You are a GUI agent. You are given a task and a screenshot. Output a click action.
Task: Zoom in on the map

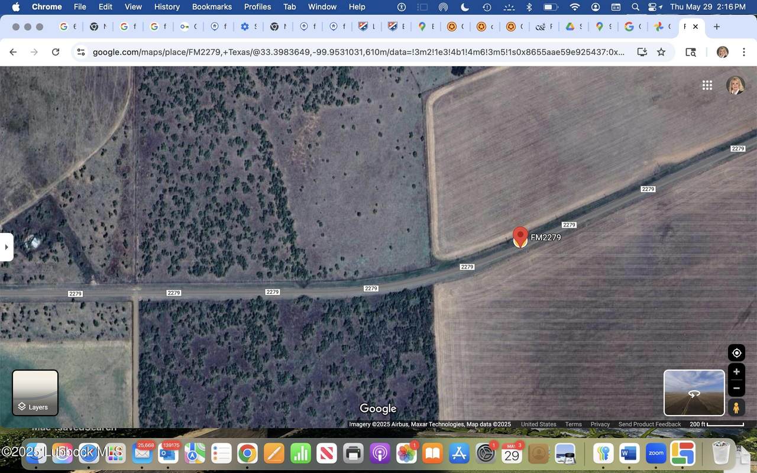pos(736,372)
